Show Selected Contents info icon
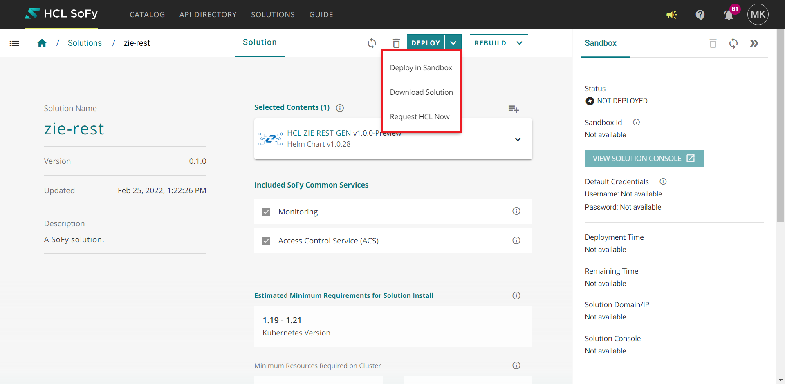 (x=340, y=108)
